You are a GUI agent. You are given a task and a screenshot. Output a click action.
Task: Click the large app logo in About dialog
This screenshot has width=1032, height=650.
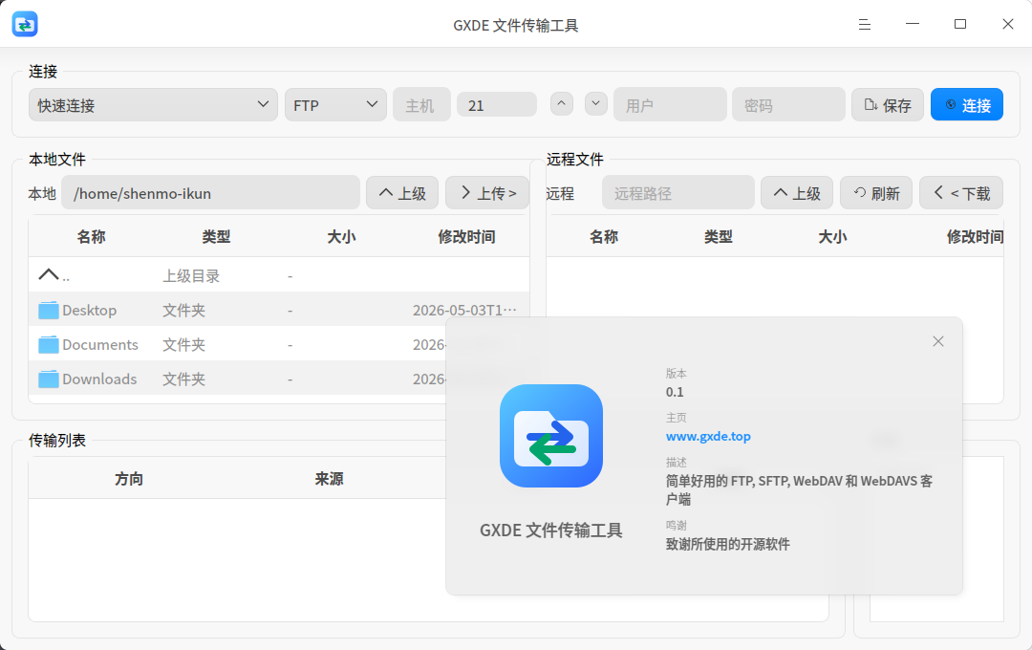pyautogui.click(x=551, y=436)
